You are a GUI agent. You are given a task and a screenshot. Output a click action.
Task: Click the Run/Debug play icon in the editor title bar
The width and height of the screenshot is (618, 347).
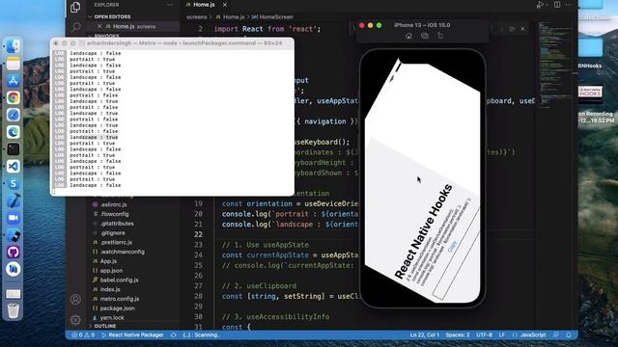pos(540,5)
